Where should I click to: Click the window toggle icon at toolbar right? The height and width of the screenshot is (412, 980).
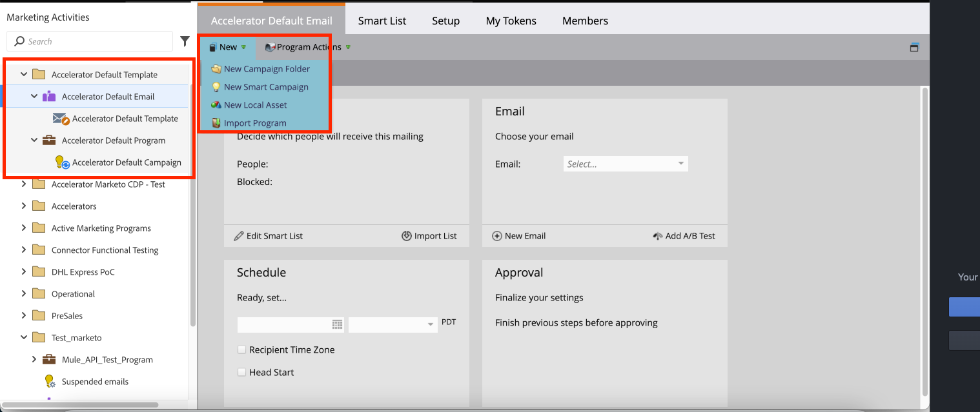click(x=914, y=47)
